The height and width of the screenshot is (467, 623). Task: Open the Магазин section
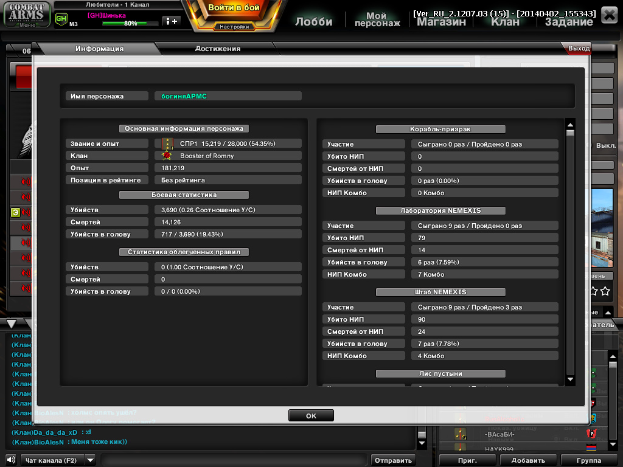click(x=441, y=22)
